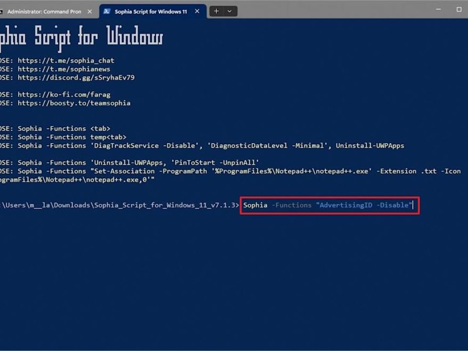Viewport: 468px width, 351px height.
Task: Click the -Functions parameter in the typed command
Action: point(291,205)
